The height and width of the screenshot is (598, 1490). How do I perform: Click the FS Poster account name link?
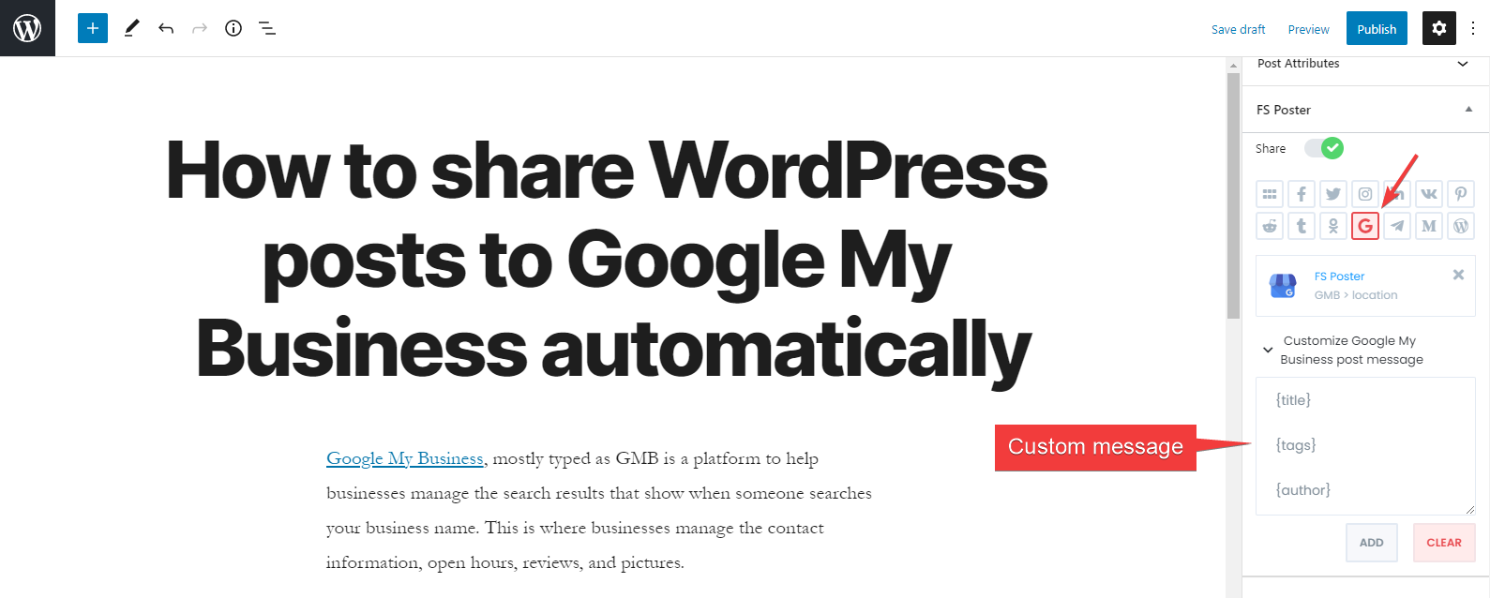click(1339, 277)
